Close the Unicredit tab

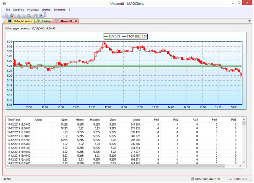click(76, 21)
